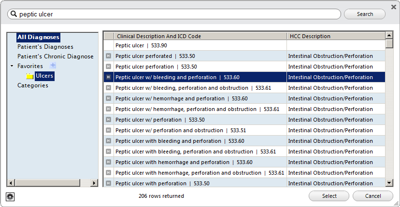The image size is (400, 207).
Task: Select Peptic ulcer w/ hemorrhage and perforation row
Action: [x=244, y=98]
